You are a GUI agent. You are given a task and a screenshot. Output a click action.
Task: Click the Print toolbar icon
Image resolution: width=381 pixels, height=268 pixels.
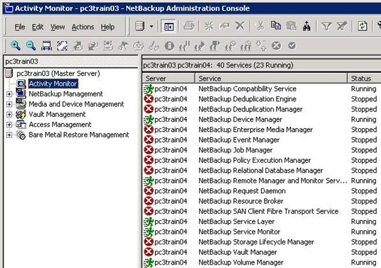[x=189, y=27]
